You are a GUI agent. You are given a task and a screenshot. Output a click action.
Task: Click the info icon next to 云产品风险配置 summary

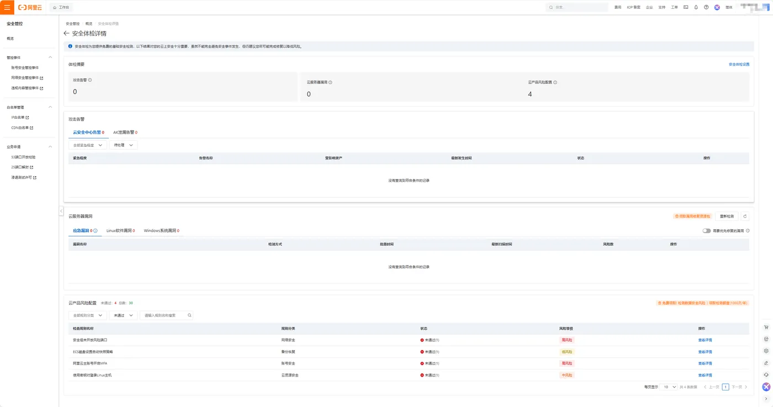tap(555, 82)
